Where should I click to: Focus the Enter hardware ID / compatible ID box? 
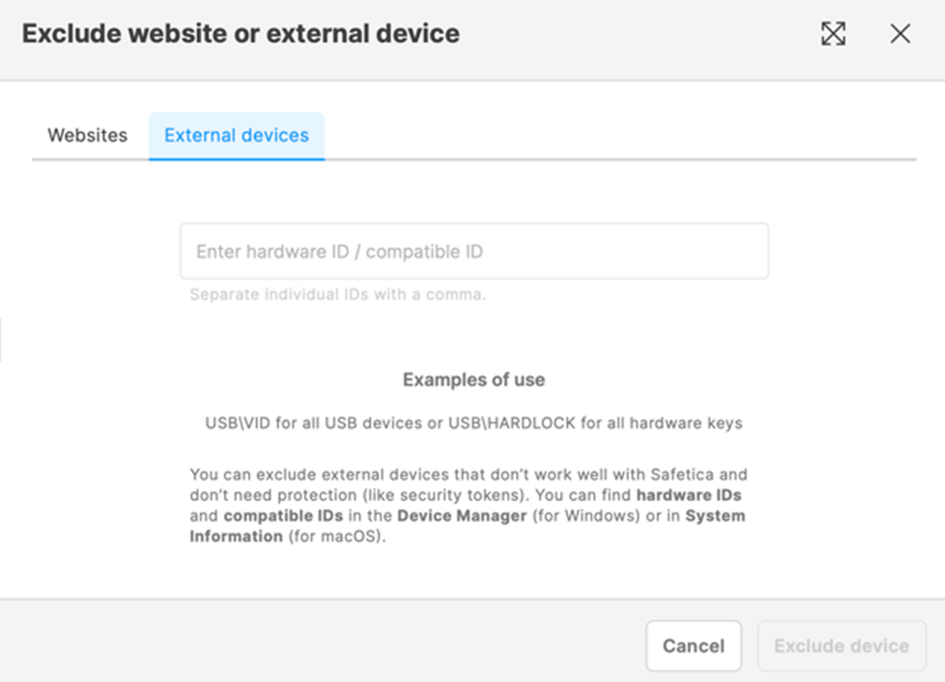(473, 250)
